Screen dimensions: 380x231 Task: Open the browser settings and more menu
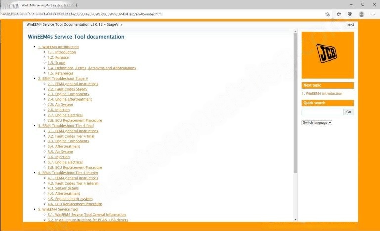(x=373, y=14)
